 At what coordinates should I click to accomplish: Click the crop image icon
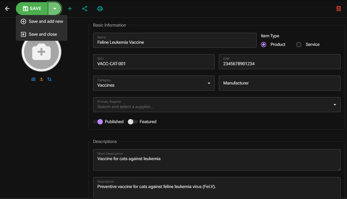tap(50, 79)
